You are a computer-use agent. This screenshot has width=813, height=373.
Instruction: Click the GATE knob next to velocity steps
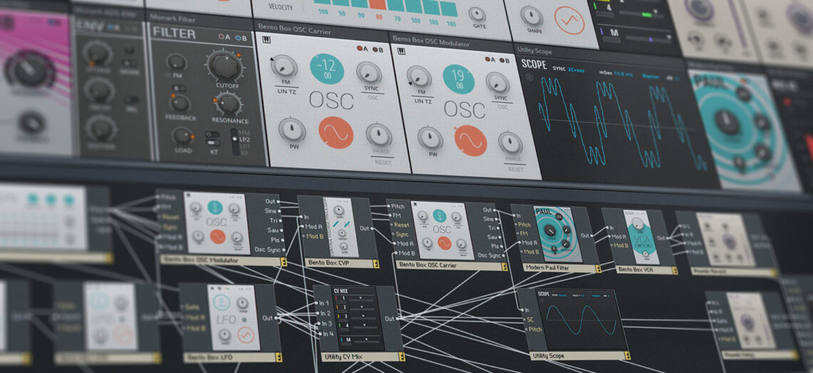click(x=478, y=14)
